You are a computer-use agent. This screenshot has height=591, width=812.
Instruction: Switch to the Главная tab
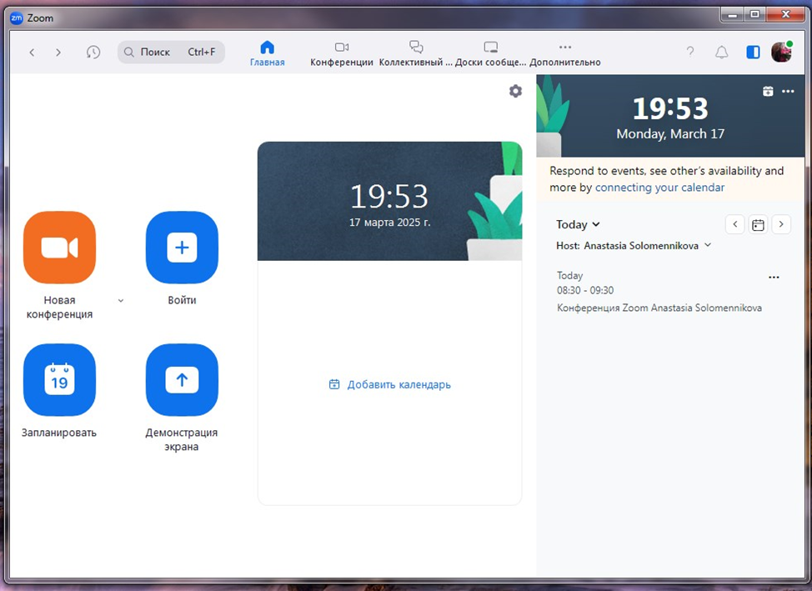268,54
